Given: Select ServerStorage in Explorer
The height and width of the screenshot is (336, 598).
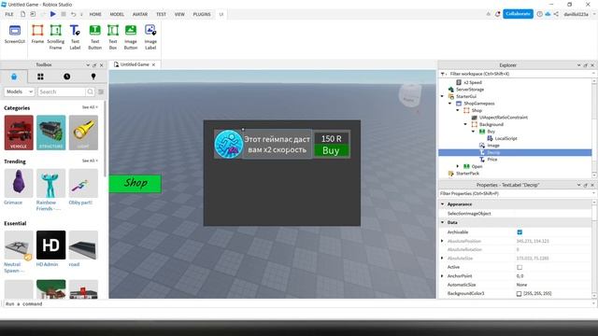Looking at the screenshot, I should coord(469,90).
